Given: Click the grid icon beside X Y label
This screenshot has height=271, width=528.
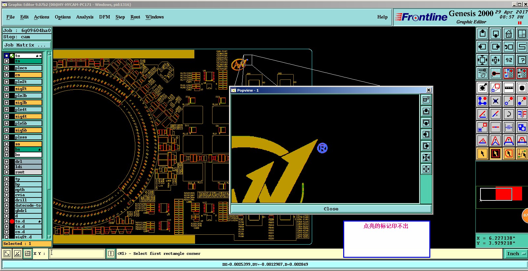Looking at the screenshot, I should [28, 254].
